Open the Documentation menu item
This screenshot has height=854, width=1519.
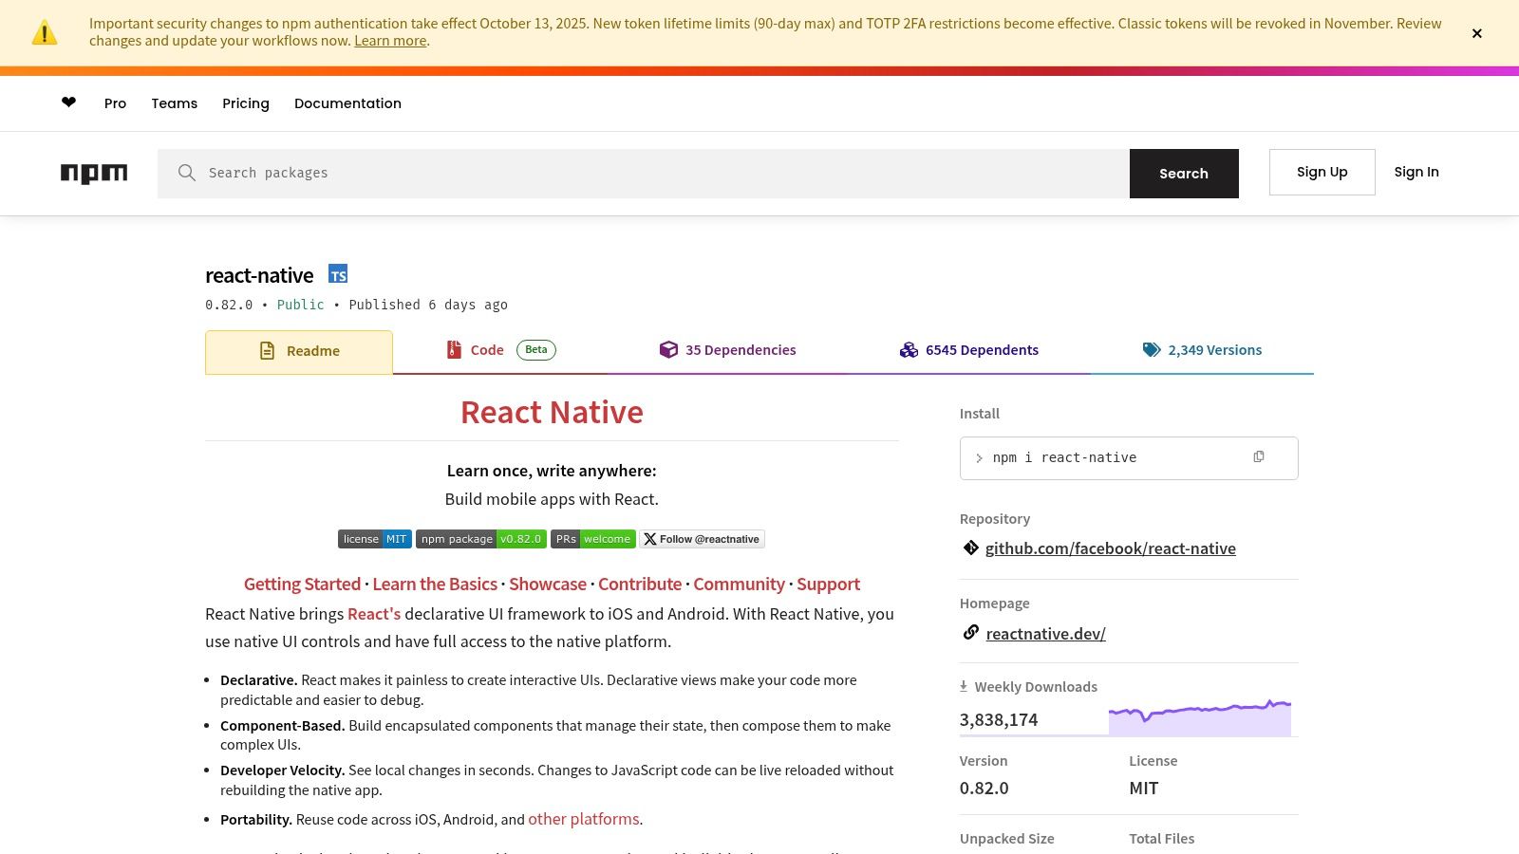(347, 103)
